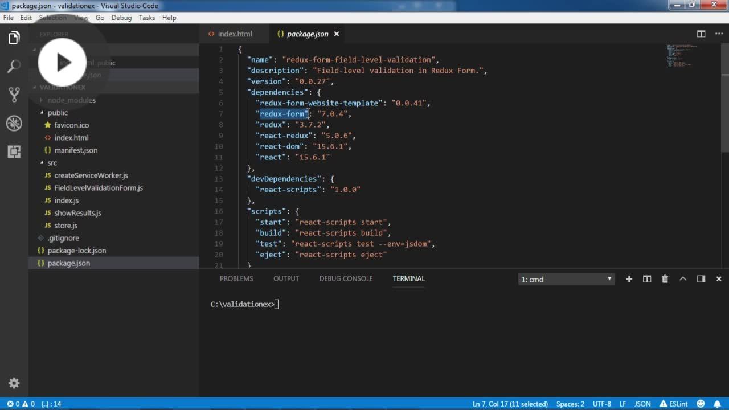Create a new terminal with plus icon
729x410 pixels.
click(x=629, y=279)
